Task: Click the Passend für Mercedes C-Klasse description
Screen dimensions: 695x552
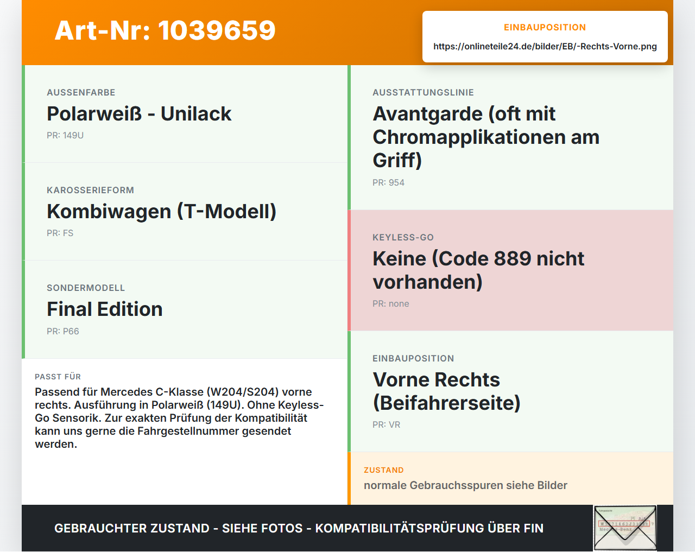Action: click(179, 418)
